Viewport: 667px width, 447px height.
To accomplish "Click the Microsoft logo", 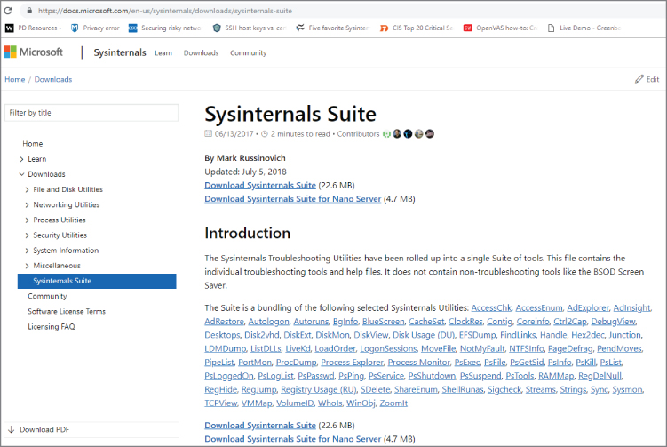I will [33, 52].
